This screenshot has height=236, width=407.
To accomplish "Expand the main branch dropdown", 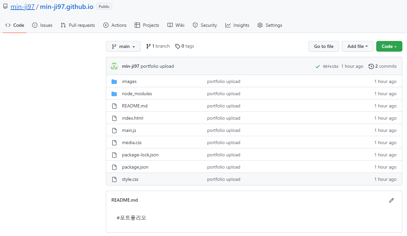I will tap(123, 46).
